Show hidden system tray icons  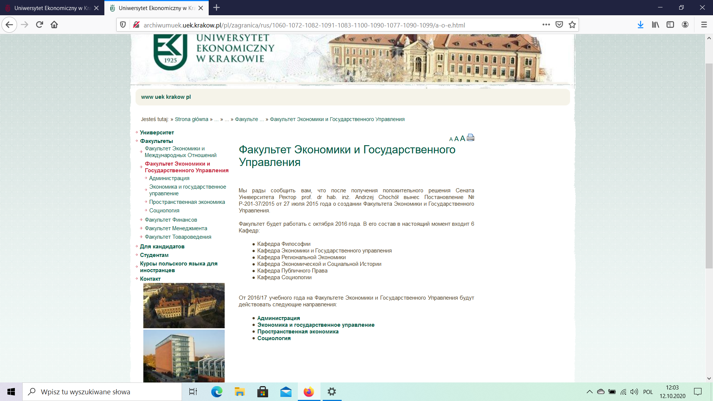[589, 392]
